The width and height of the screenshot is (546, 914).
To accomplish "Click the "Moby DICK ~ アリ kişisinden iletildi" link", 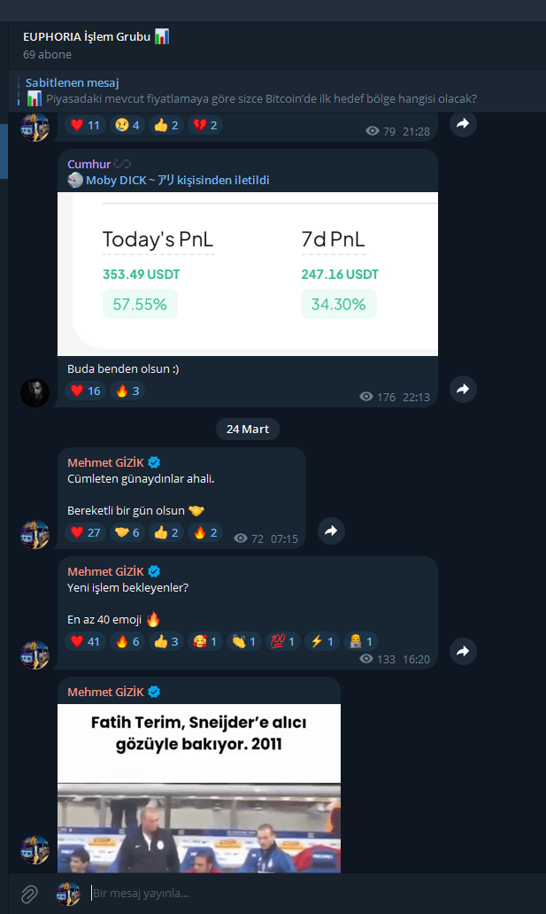I will coord(177,180).
